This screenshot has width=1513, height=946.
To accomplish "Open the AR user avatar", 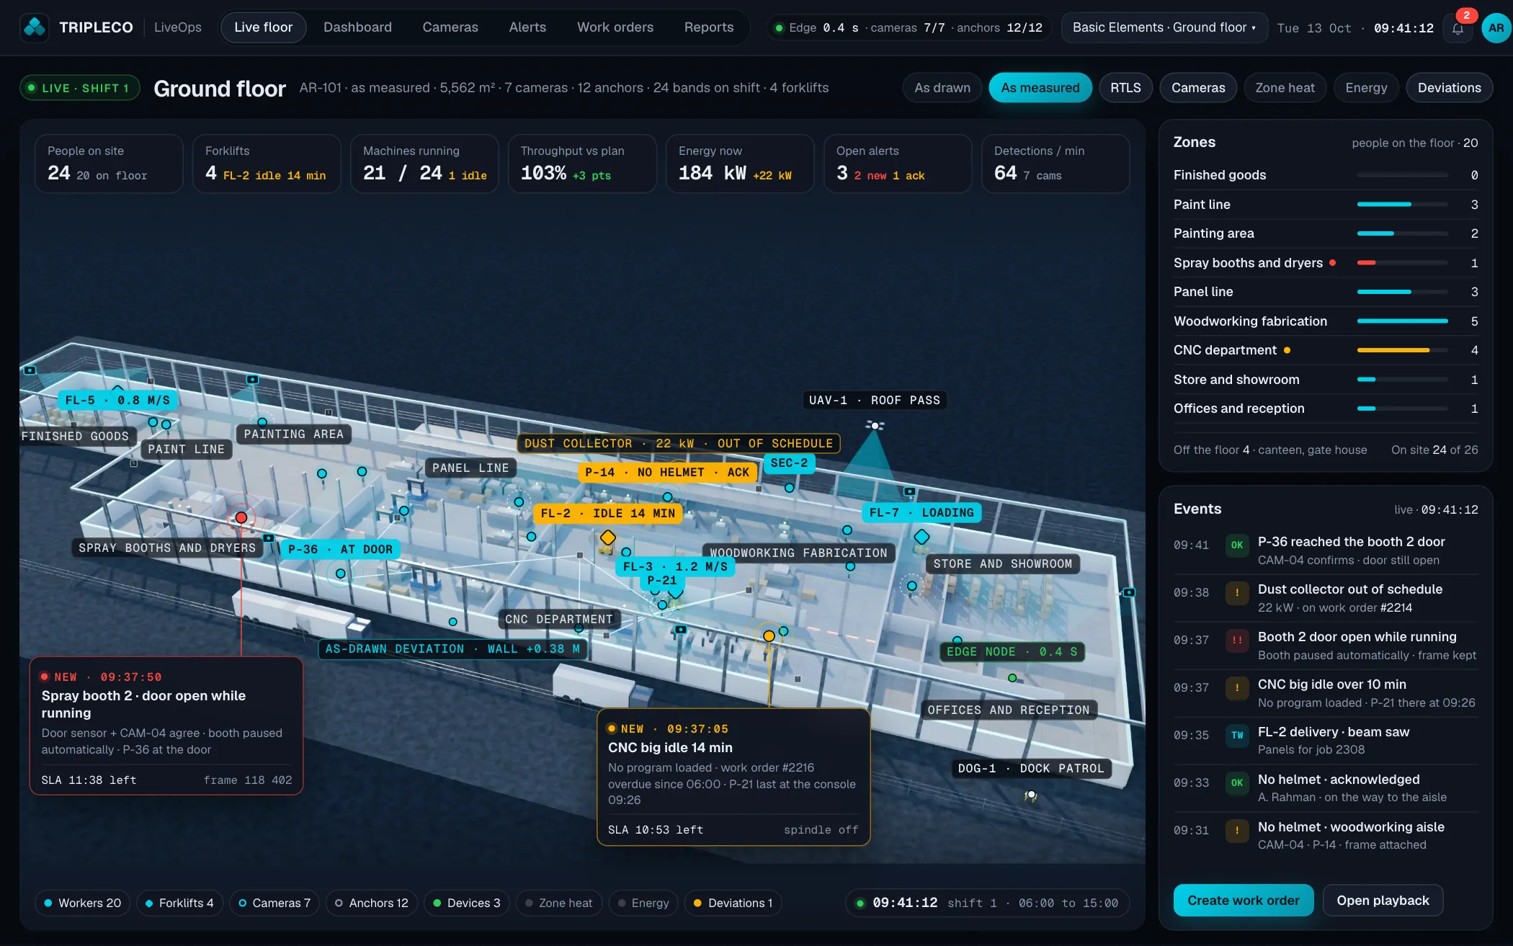I will (1496, 28).
